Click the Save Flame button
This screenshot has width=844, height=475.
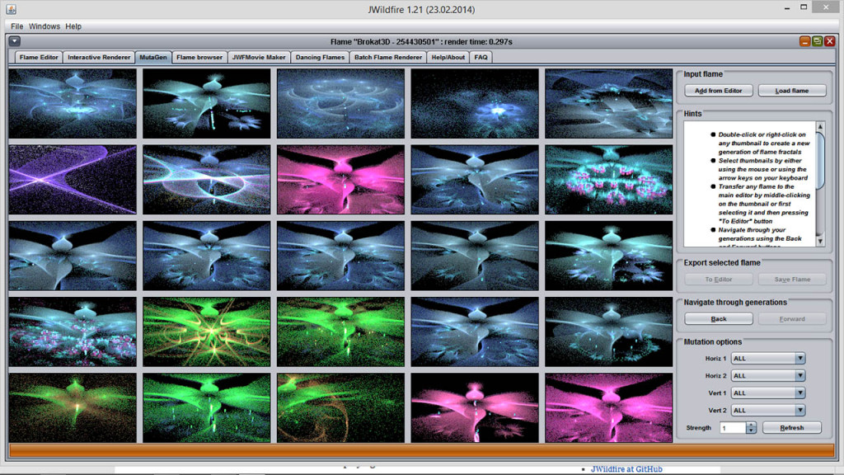click(x=792, y=279)
